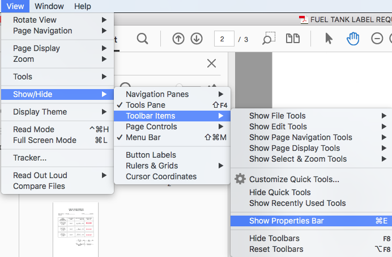Open Tracker...
Screen dimensions: 392x257
[x=58, y=158]
